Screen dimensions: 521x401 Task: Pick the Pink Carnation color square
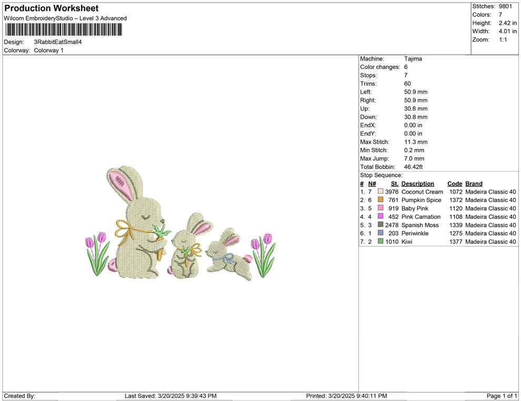point(380,217)
